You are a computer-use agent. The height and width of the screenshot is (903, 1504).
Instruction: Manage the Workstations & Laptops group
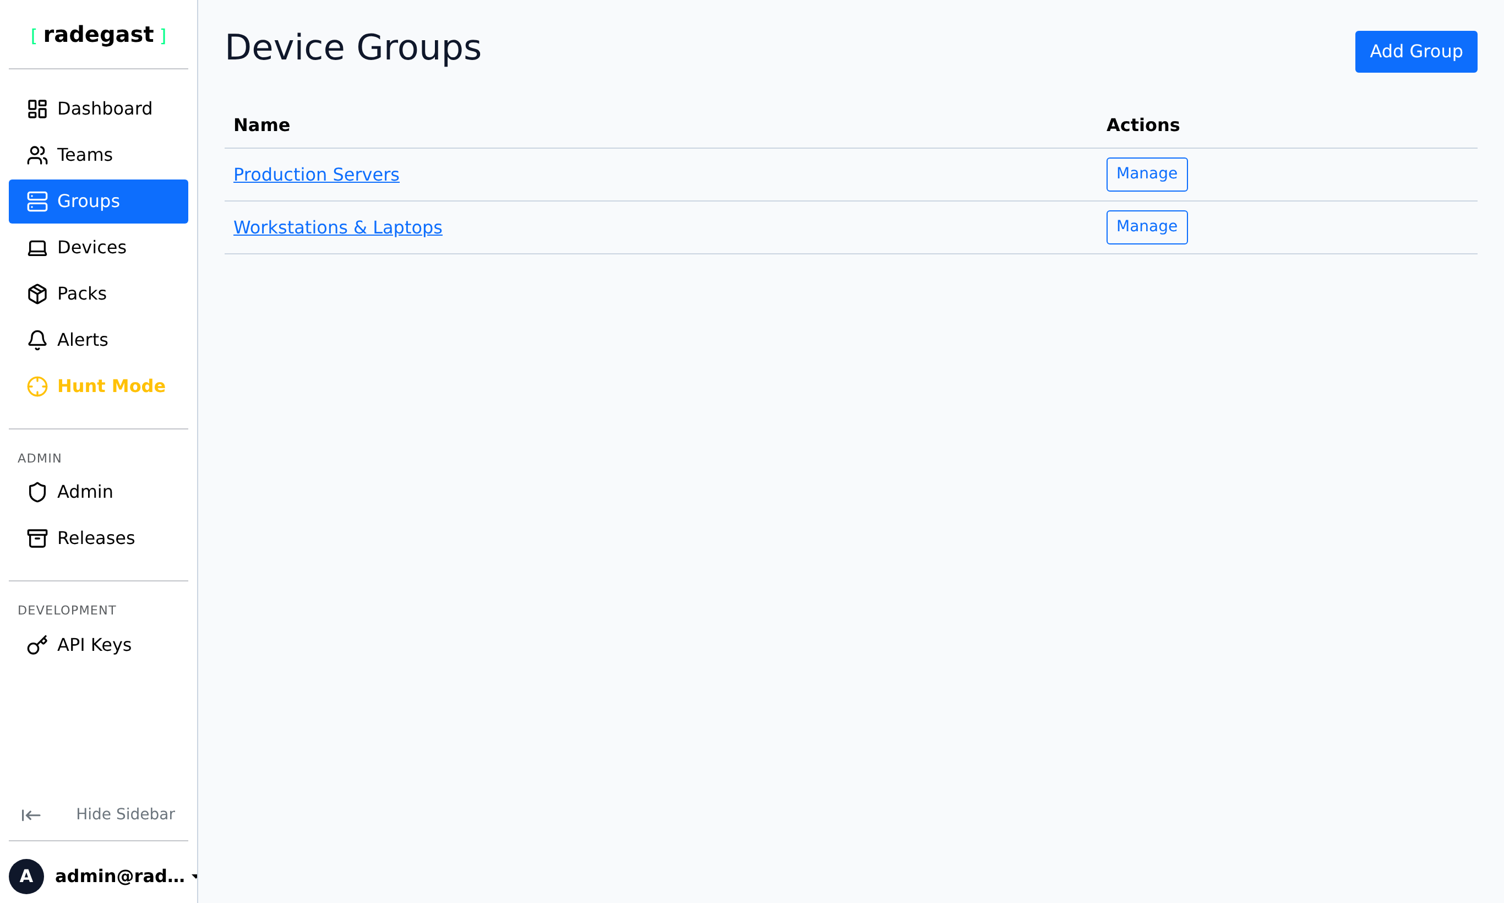(x=1147, y=227)
